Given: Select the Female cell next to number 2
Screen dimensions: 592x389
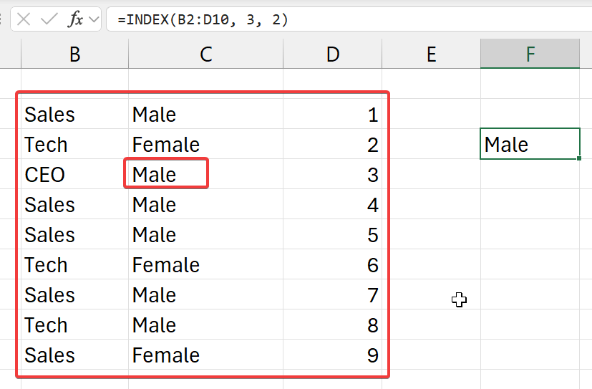Looking at the screenshot, I should pyautogui.click(x=205, y=145).
